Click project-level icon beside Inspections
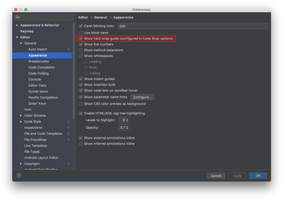 point(68,128)
